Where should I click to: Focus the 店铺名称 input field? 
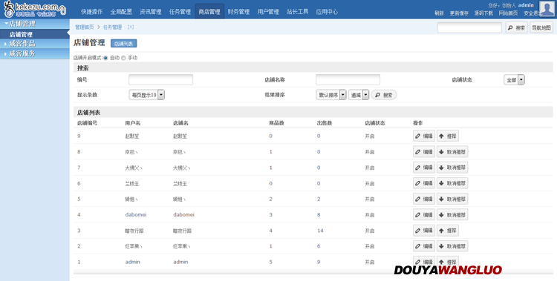pos(348,80)
